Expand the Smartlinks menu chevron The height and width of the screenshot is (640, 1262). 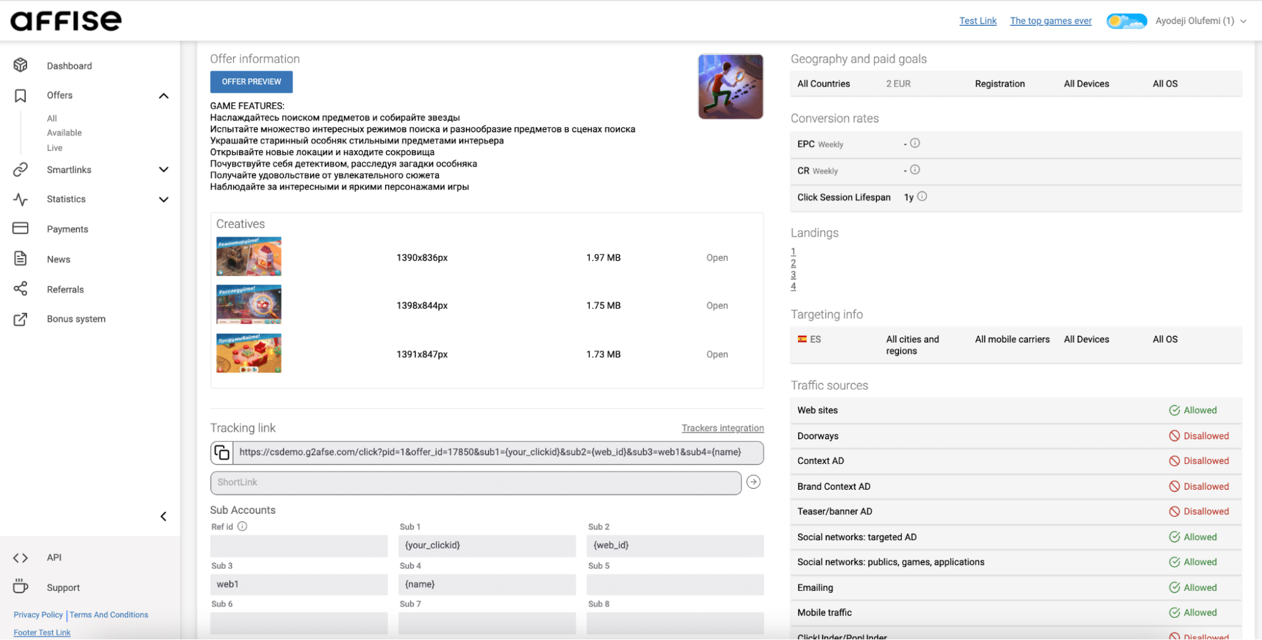pyautogui.click(x=164, y=170)
